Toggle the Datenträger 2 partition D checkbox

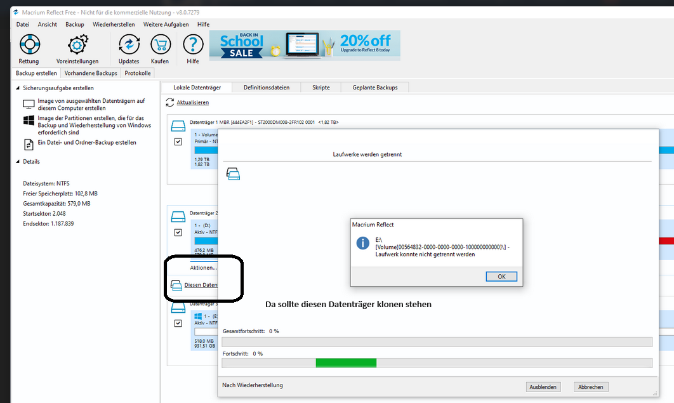point(178,232)
